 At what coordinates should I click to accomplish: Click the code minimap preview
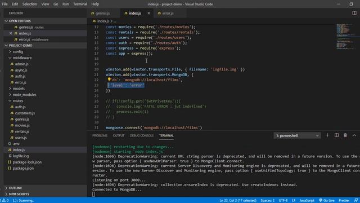click(346, 36)
